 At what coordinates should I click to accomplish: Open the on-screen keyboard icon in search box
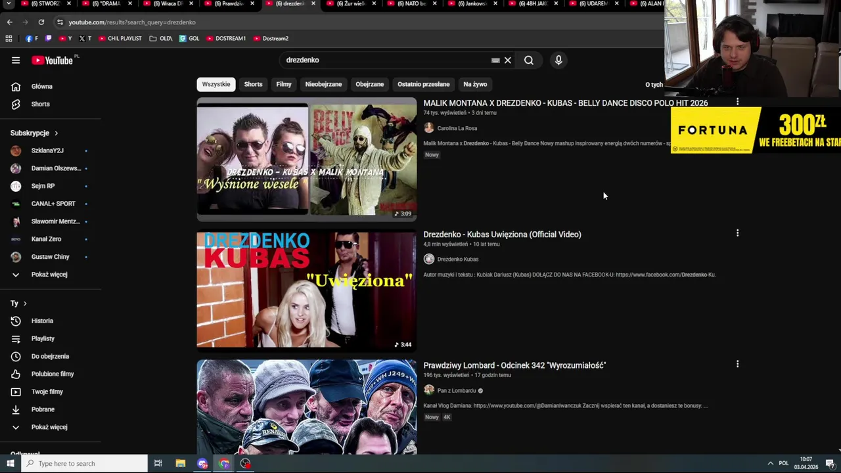click(x=495, y=60)
